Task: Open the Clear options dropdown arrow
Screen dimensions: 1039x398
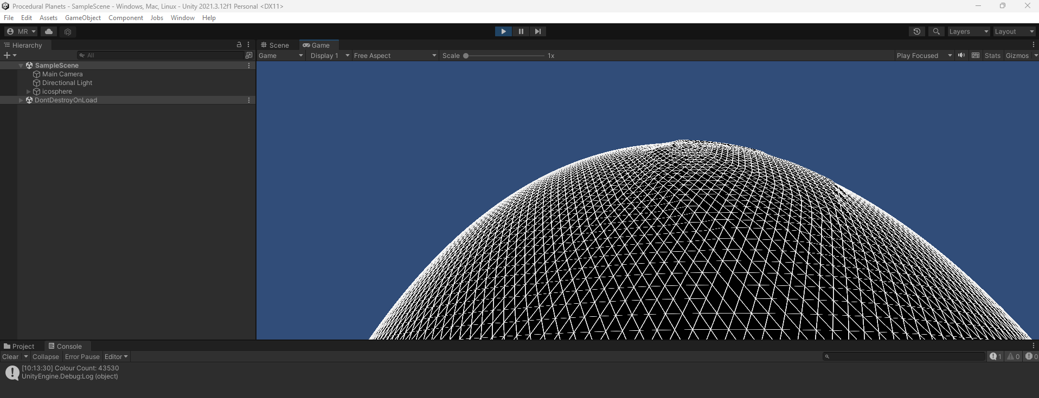Action: pyautogui.click(x=25, y=357)
